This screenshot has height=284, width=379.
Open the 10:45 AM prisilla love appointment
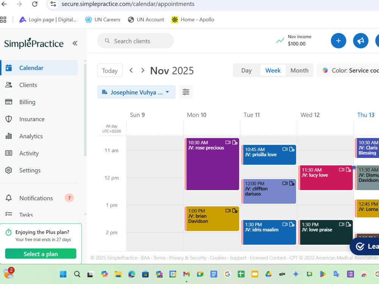[x=269, y=155]
